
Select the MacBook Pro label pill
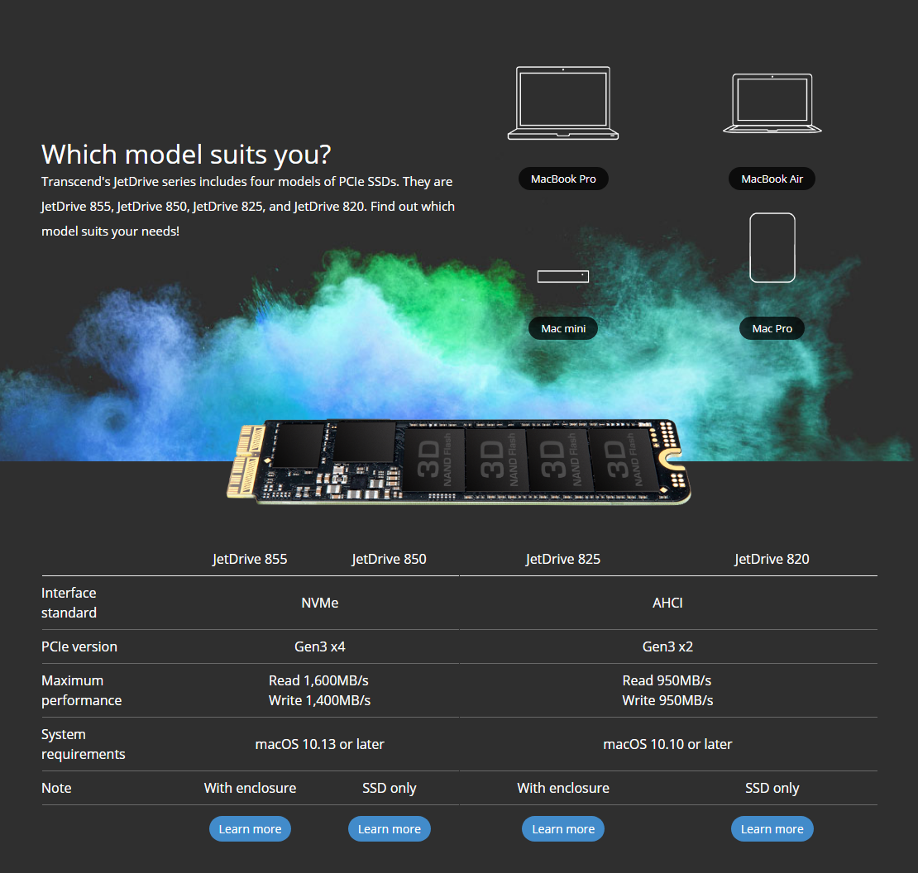[x=563, y=179]
